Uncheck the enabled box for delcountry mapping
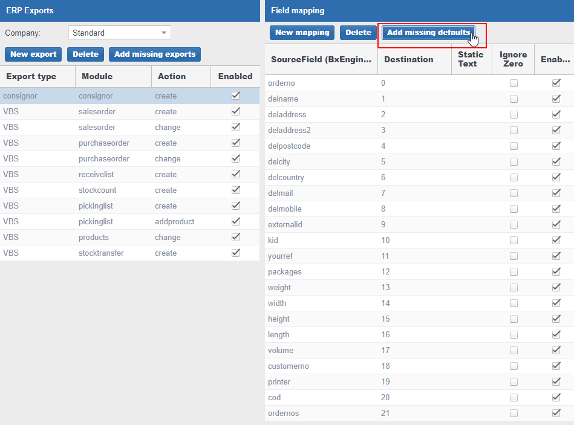 click(556, 177)
